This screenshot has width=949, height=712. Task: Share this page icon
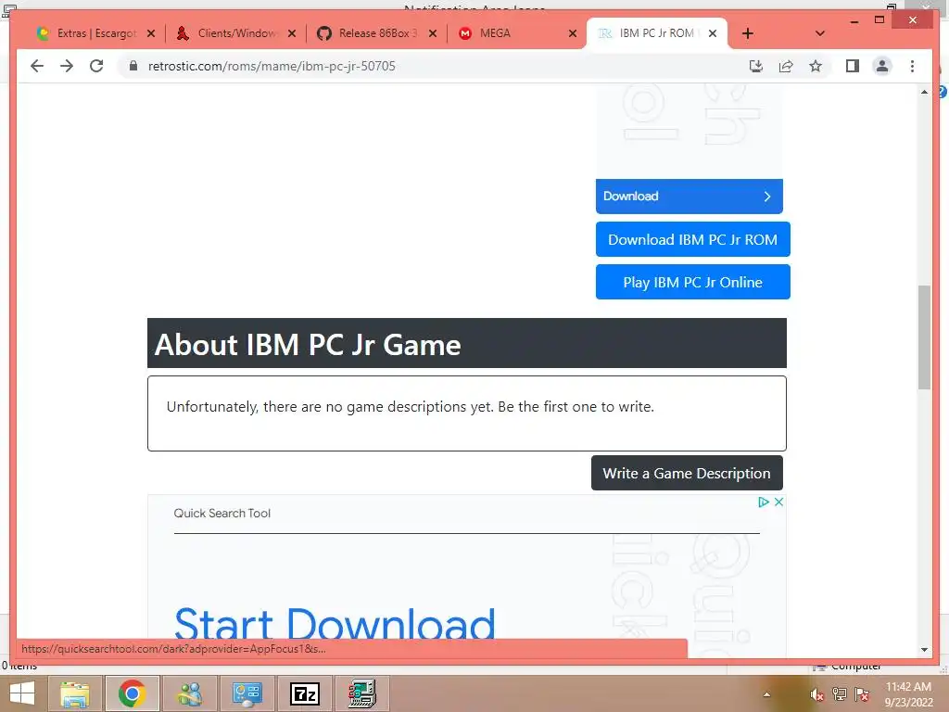coord(786,66)
